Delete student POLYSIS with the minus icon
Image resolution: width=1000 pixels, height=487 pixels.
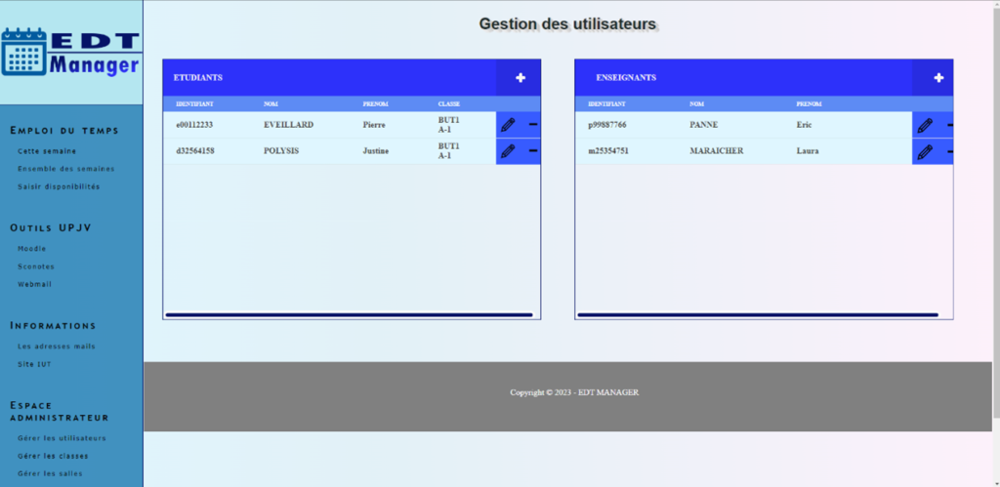point(534,151)
